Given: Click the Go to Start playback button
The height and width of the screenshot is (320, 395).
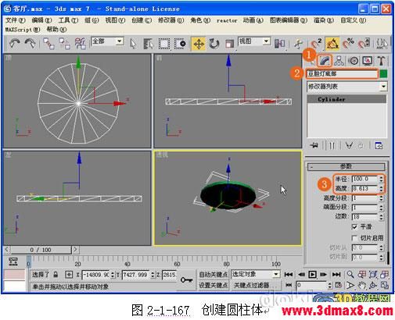Looking at the screenshot, I should pyautogui.click(x=289, y=275).
